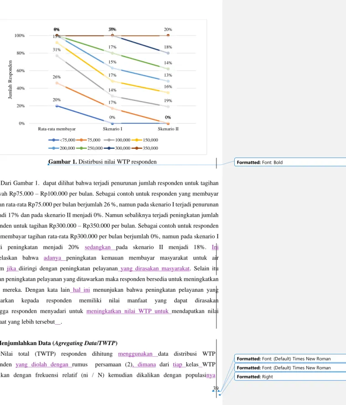Select the '100,000' gray legend entry
Screen dimensions: 346x405
click(x=117, y=140)
